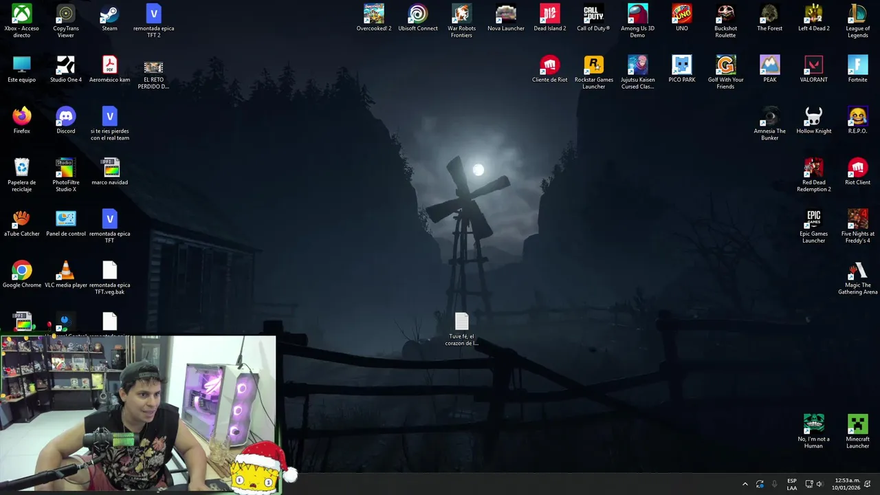Viewport: 880px width, 495px height.
Task: Open the Panel de control icon
Action: (66, 219)
